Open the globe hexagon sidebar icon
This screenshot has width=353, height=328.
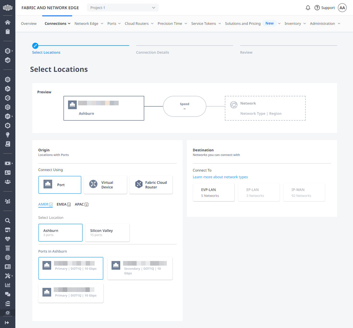[8, 107]
